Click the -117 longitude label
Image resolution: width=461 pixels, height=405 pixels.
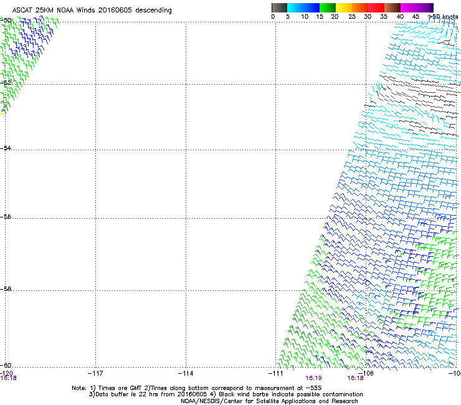(x=95, y=373)
